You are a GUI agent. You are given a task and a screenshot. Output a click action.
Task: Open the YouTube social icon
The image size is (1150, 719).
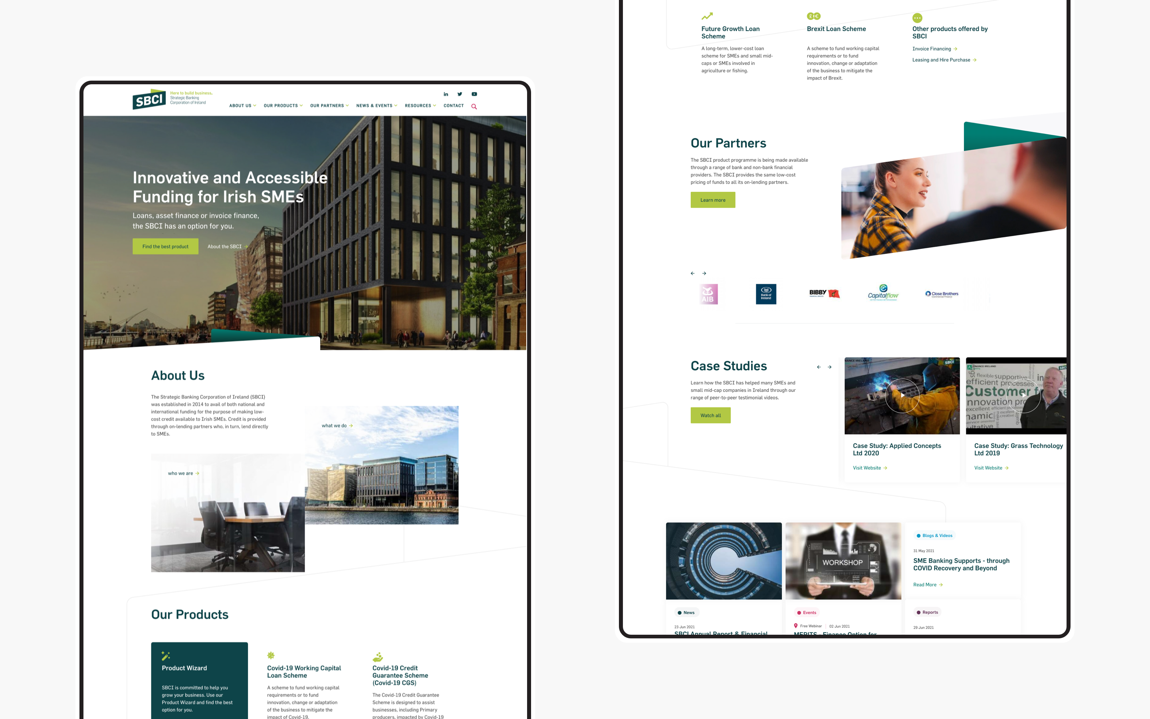474,94
